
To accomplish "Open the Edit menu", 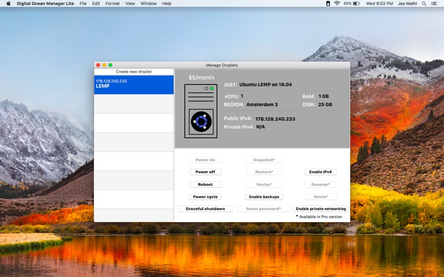I will coord(96,3).
